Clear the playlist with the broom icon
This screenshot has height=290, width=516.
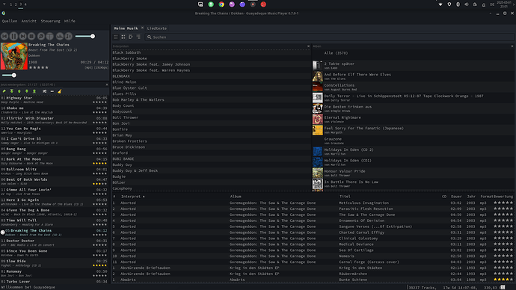pos(60,91)
